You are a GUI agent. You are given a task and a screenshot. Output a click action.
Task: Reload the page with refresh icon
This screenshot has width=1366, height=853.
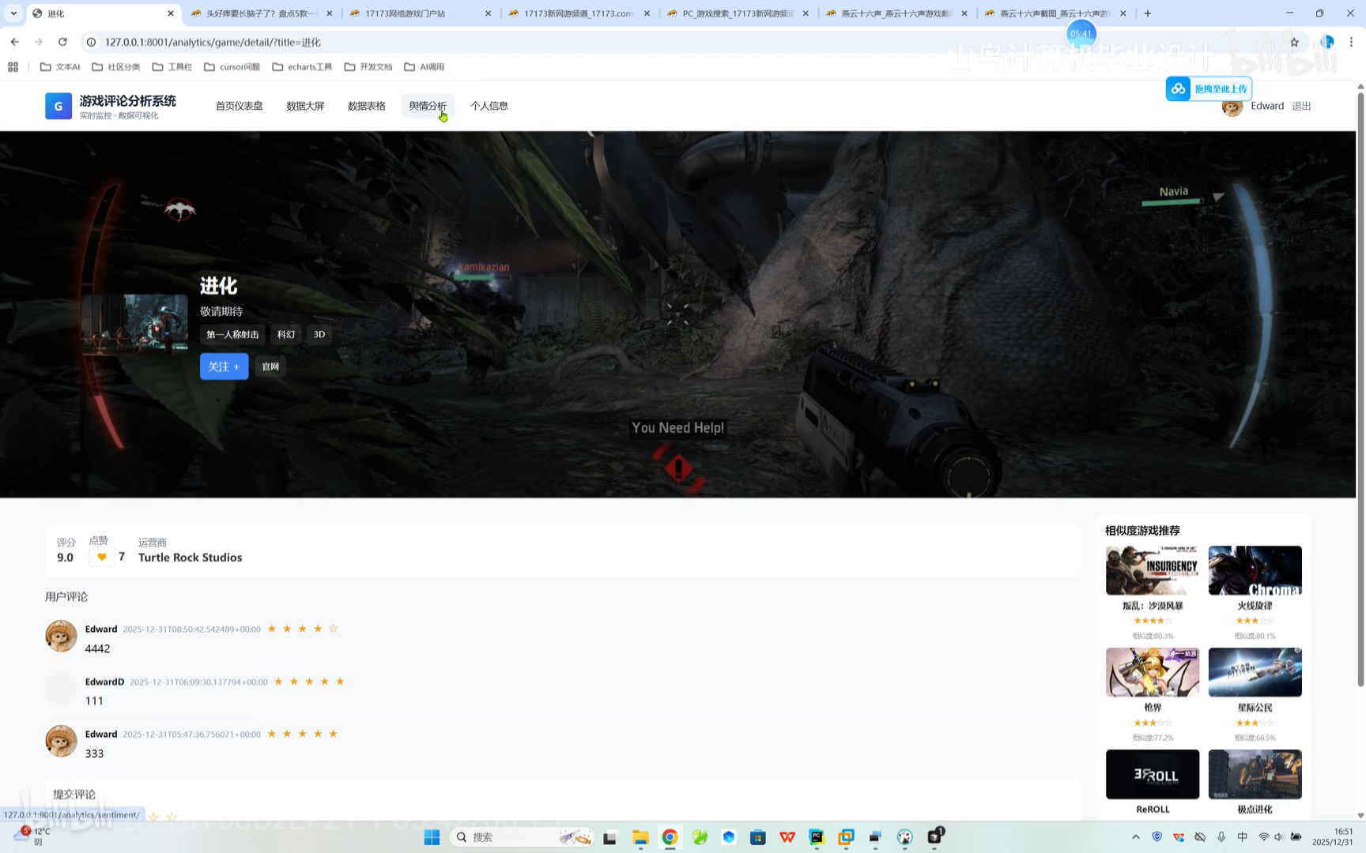(x=62, y=42)
